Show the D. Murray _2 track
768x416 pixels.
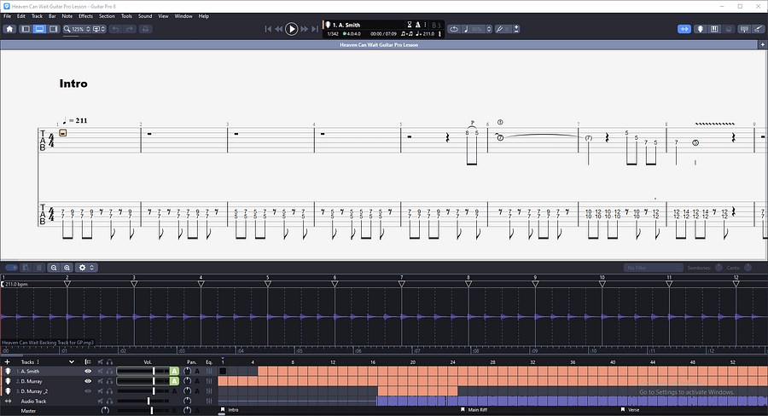88,391
